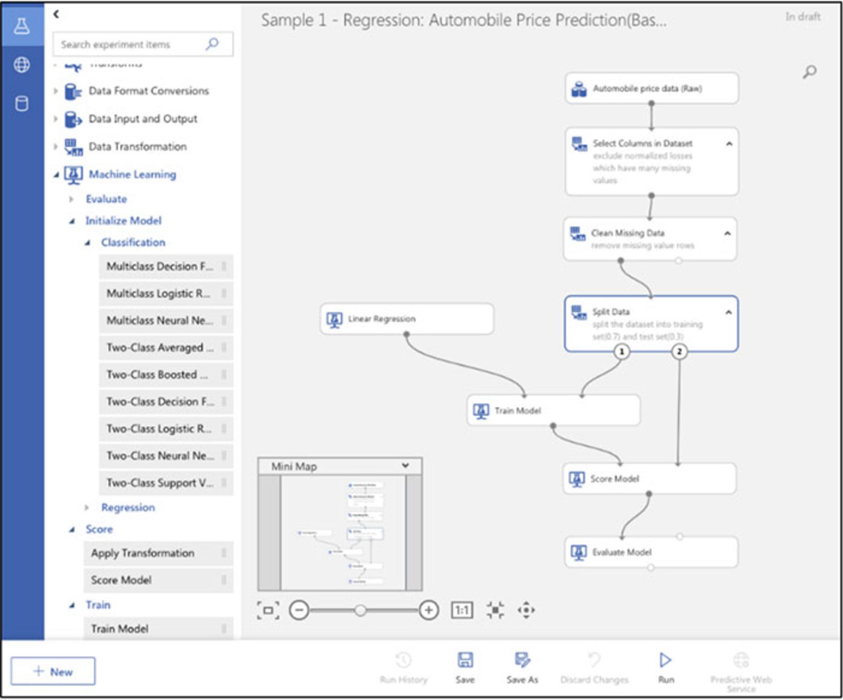
Task: Collapse the Mini Map dropdown
Action: coord(405,465)
